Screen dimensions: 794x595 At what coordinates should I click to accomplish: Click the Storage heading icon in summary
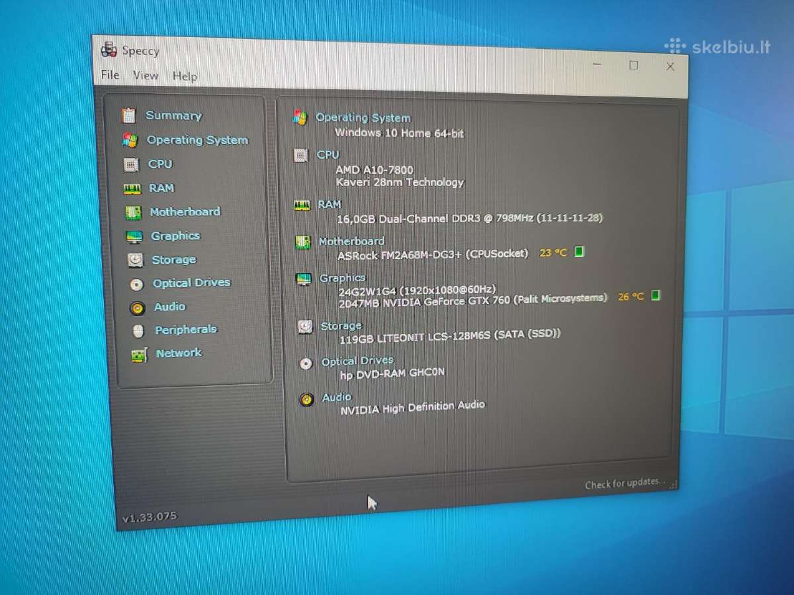pyautogui.click(x=305, y=327)
